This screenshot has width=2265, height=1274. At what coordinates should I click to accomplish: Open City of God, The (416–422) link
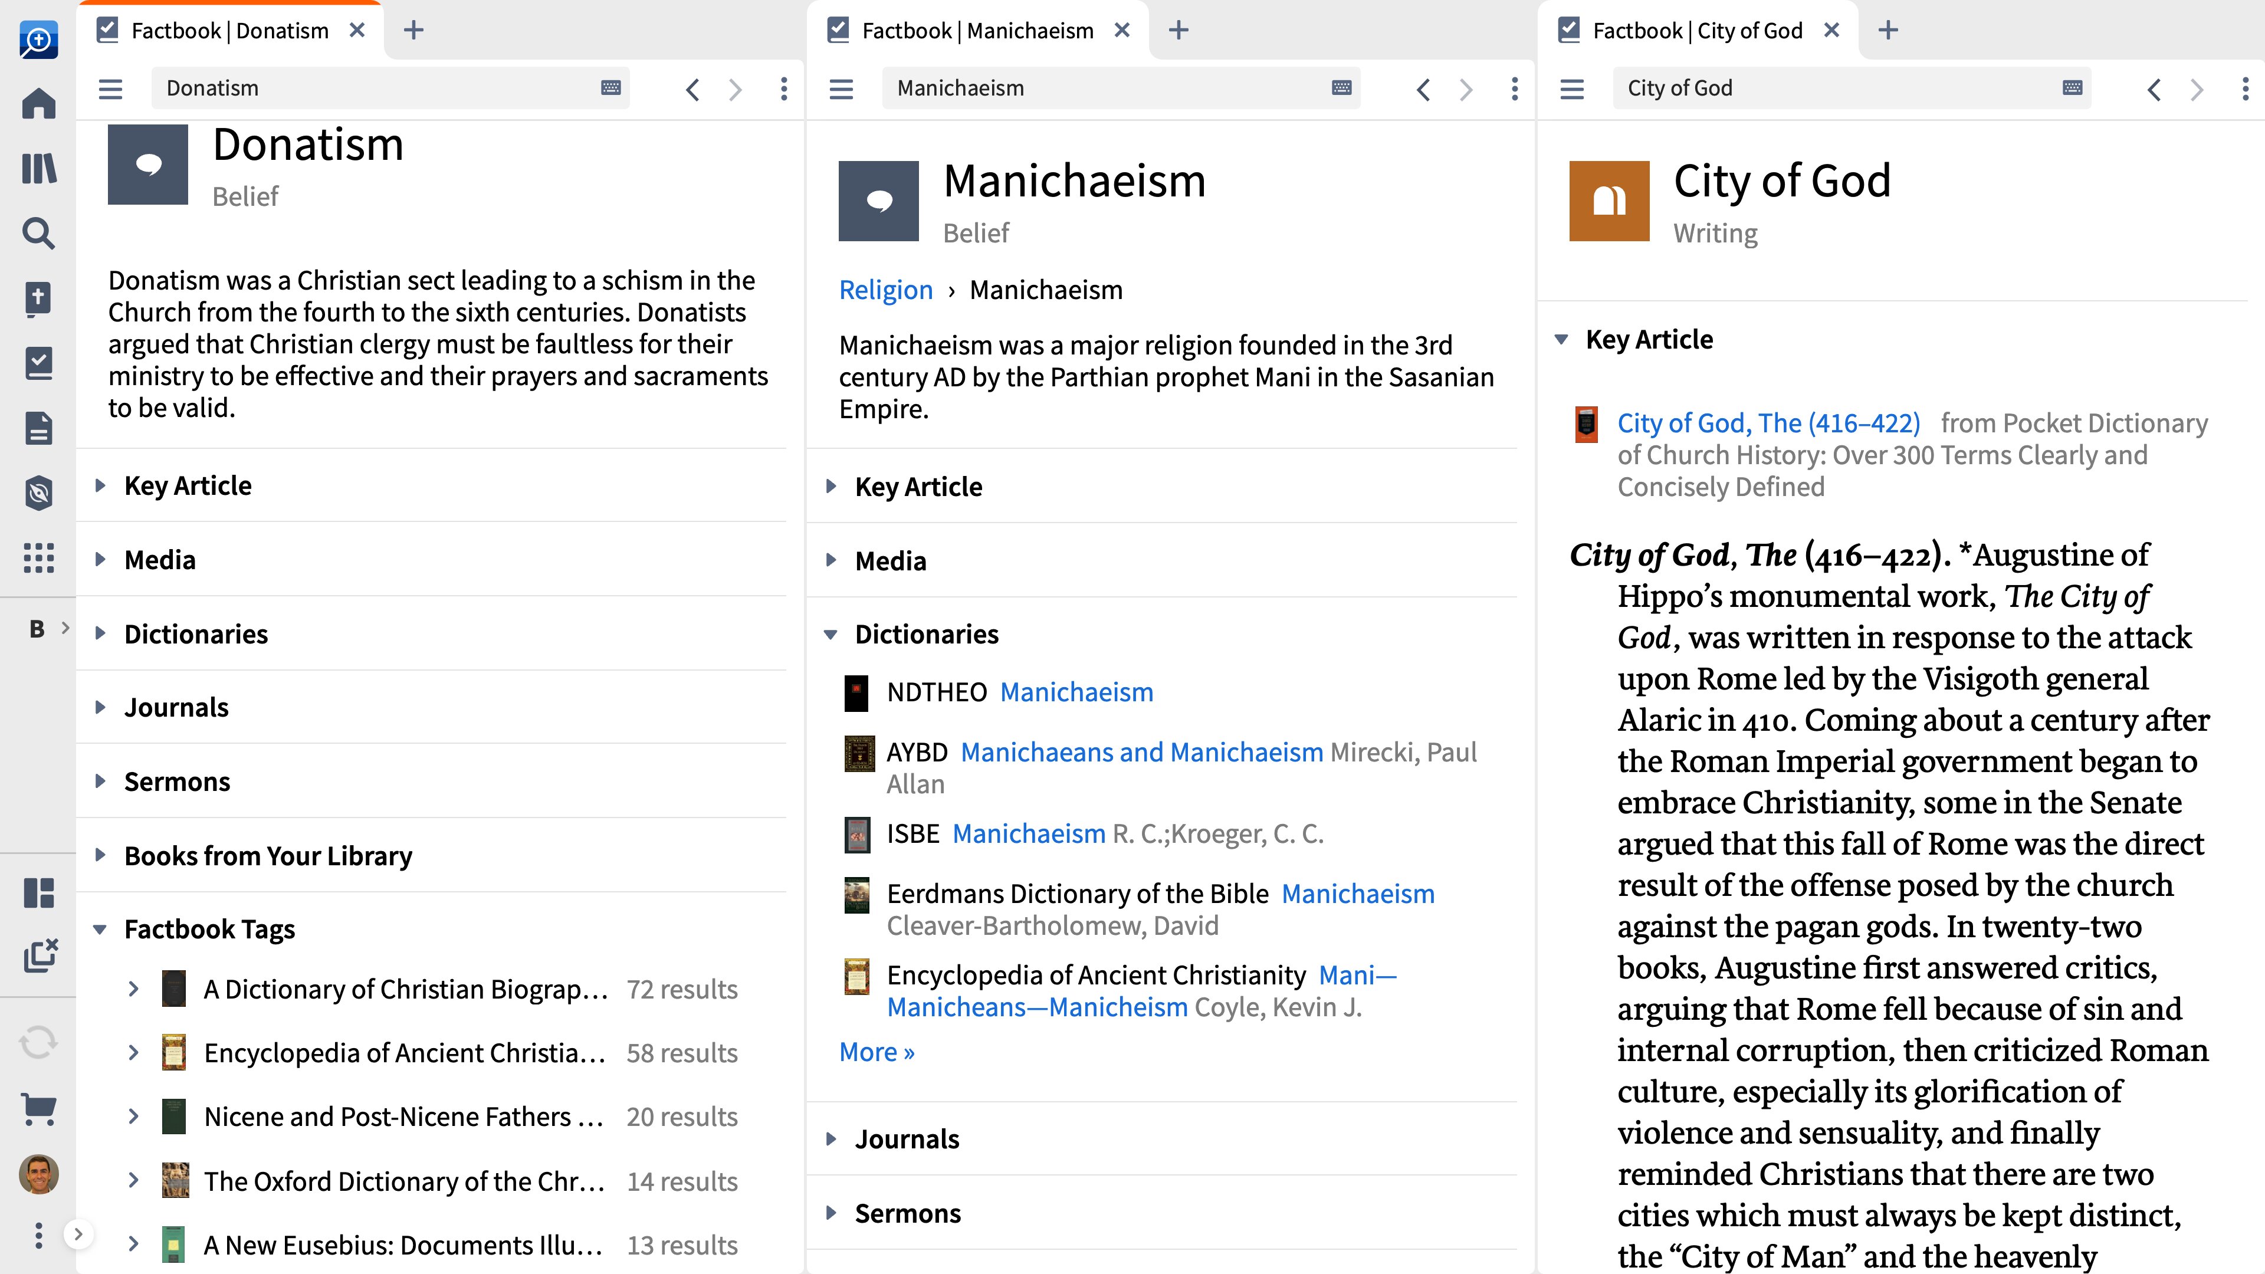[x=1768, y=423]
